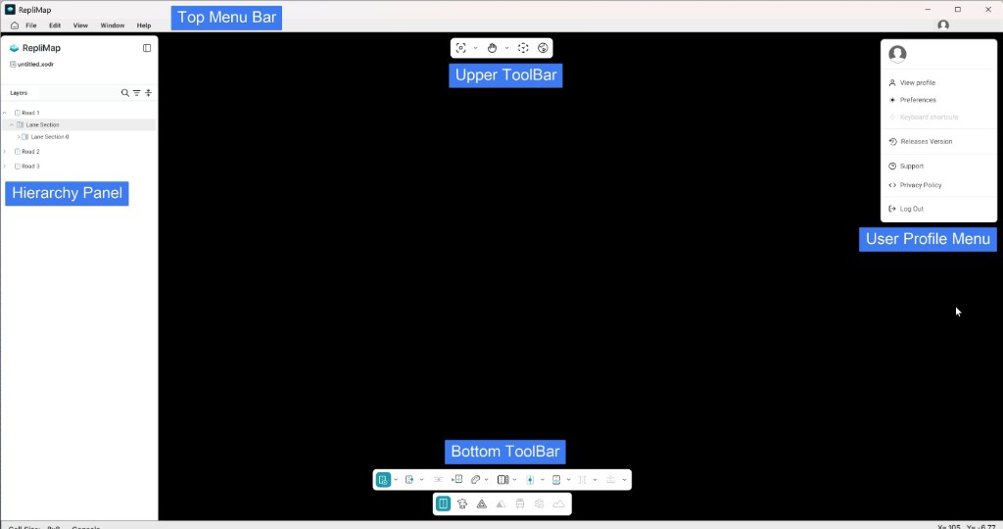The height and width of the screenshot is (529, 1003).
Task: Expand the Road 3 tree node chevron
Action: click(x=5, y=167)
